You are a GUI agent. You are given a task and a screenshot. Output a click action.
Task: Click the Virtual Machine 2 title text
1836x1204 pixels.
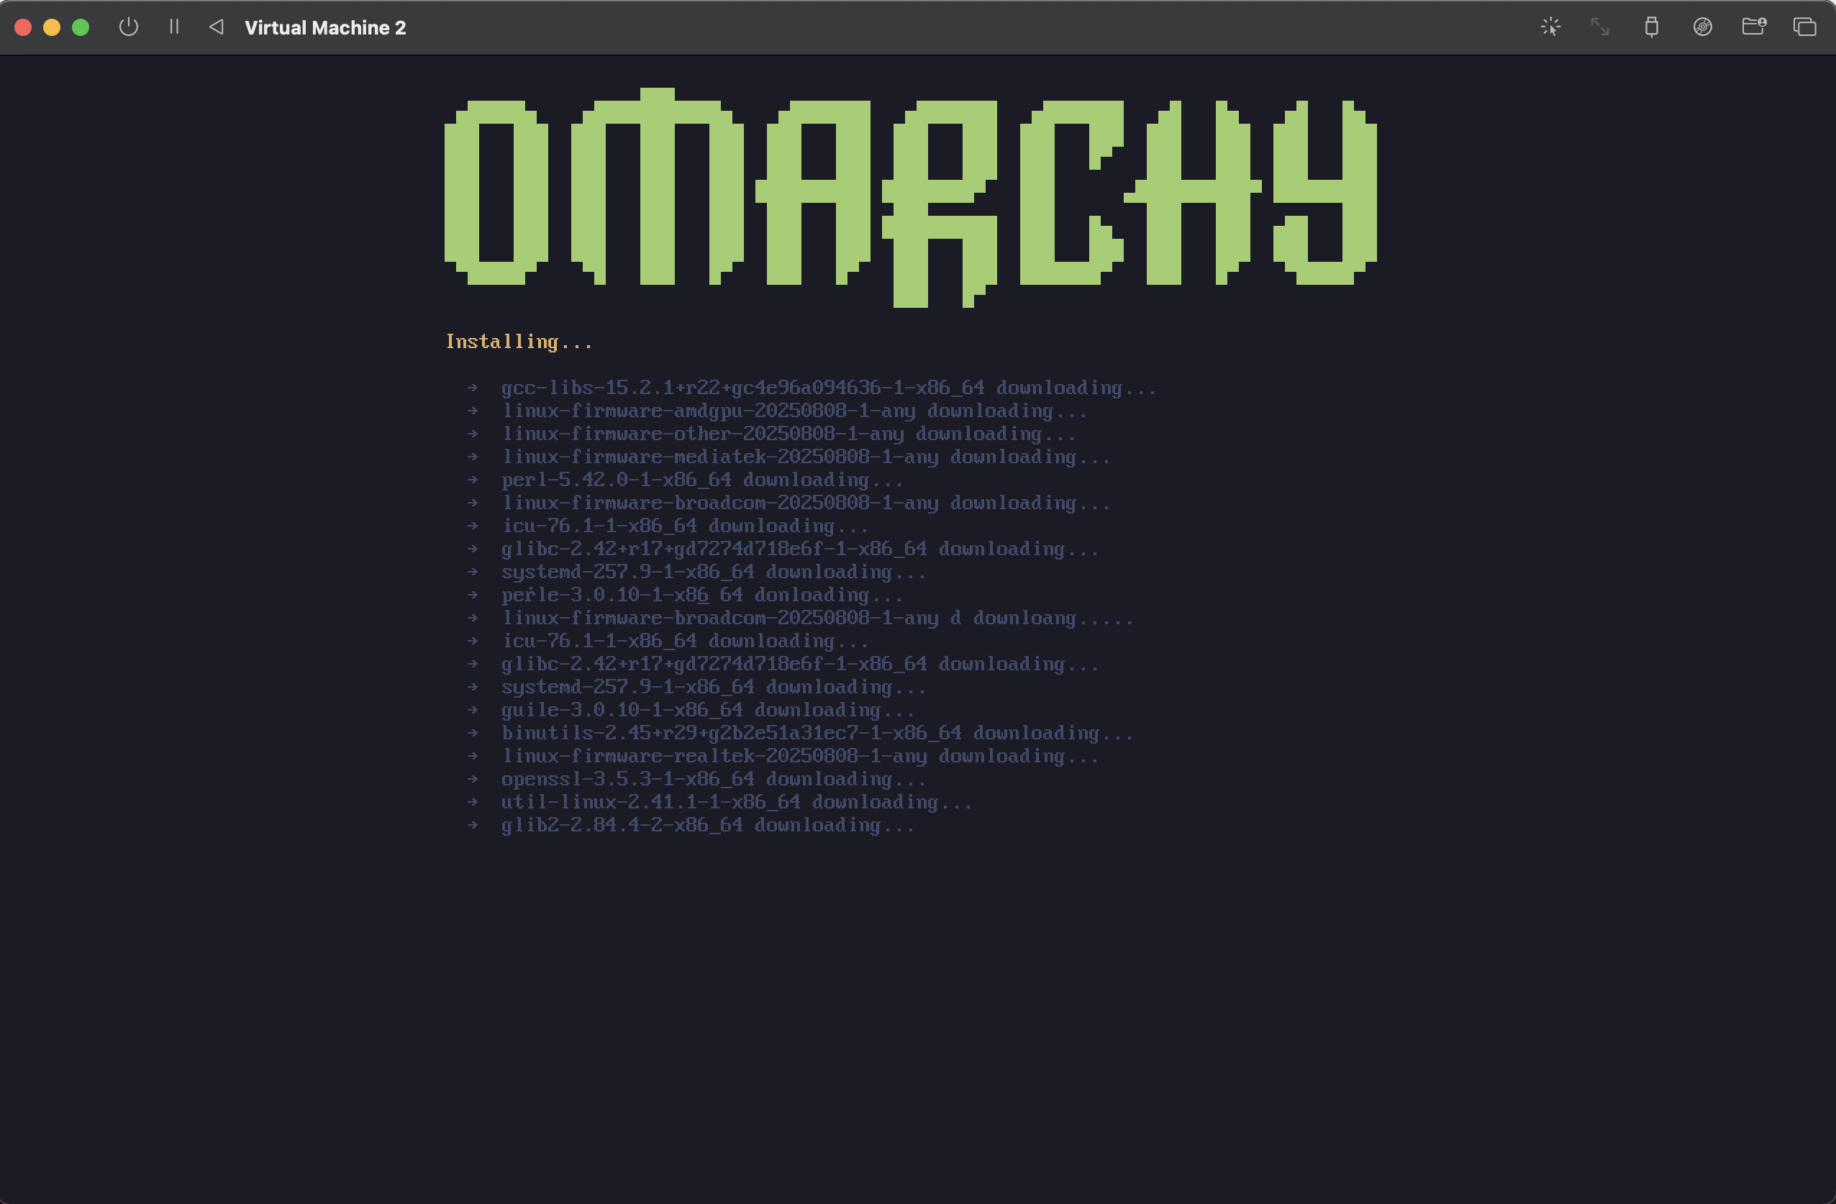click(324, 28)
